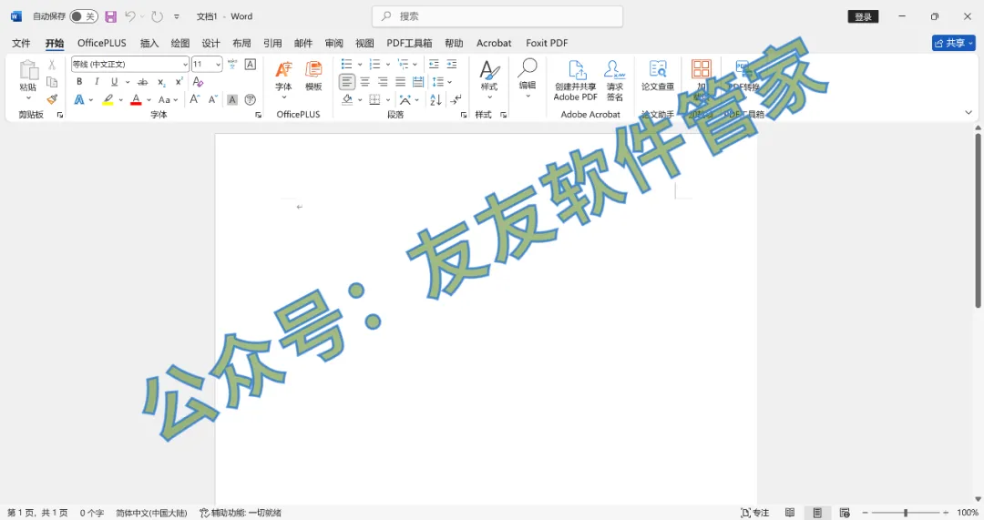The width and height of the screenshot is (984, 520).
Task: Increase paragraph indent
Action: (452, 64)
